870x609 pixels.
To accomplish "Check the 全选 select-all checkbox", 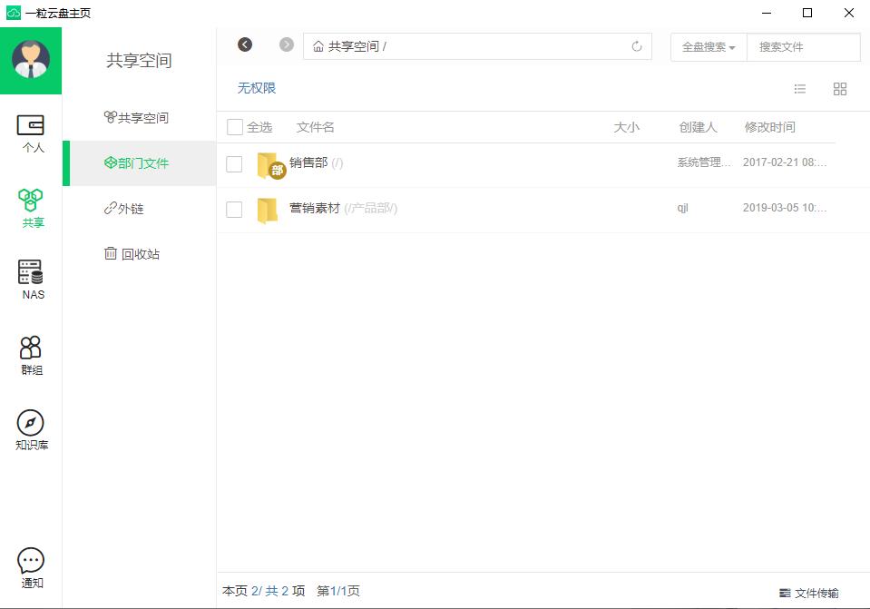I will (x=233, y=127).
